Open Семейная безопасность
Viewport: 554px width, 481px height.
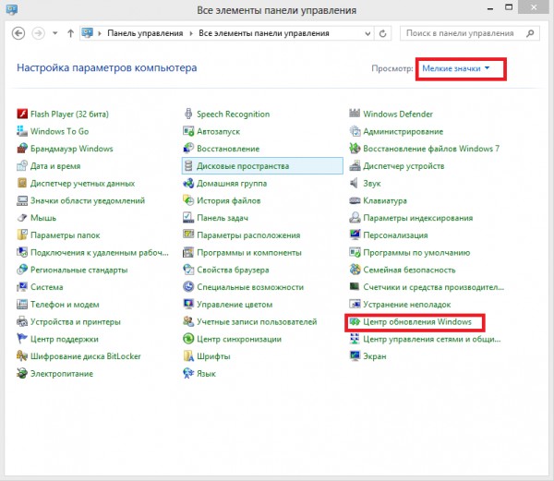click(x=403, y=270)
